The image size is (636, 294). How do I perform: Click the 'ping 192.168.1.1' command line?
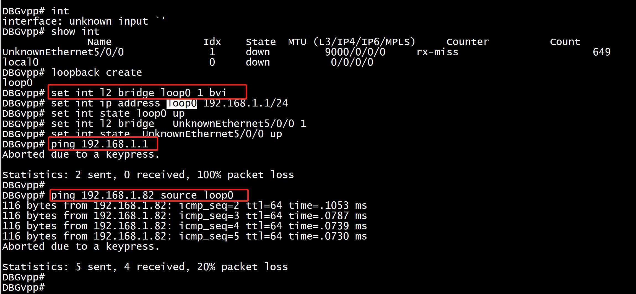tap(100, 144)
